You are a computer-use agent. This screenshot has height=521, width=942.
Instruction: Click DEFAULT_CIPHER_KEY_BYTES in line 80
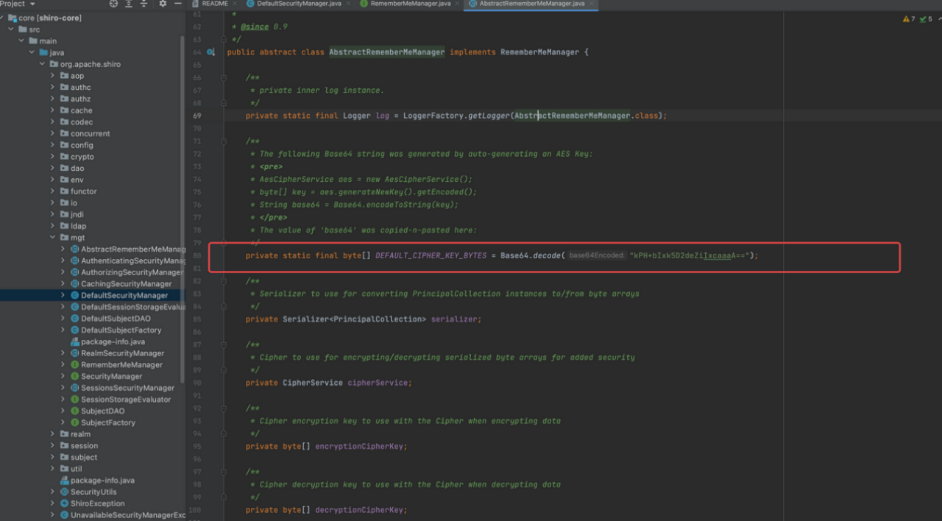click(431, 255)
